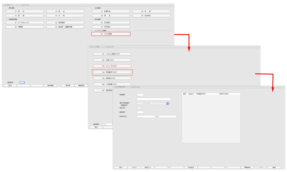
Task: Click 環境設定 in the business menu footer
Action: pos(81,85)
